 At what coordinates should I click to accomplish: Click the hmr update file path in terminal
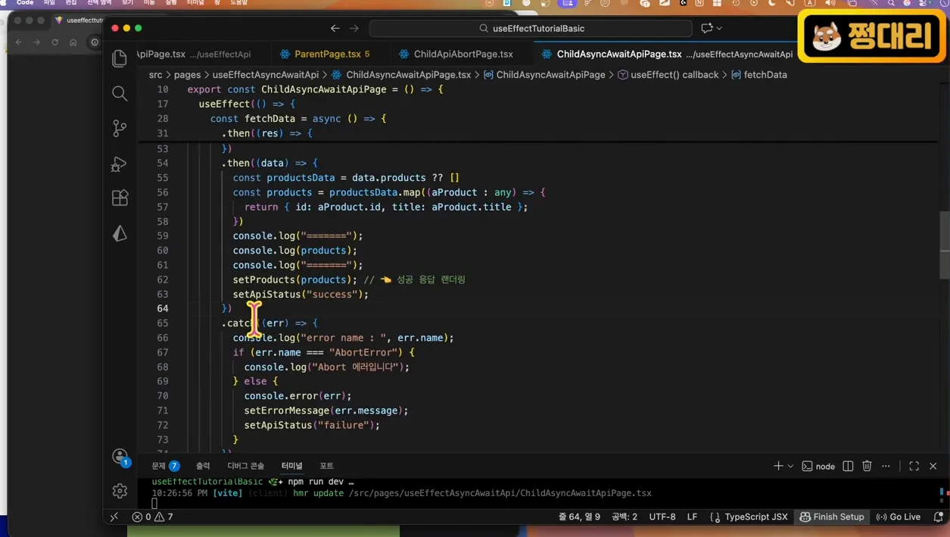500,493
